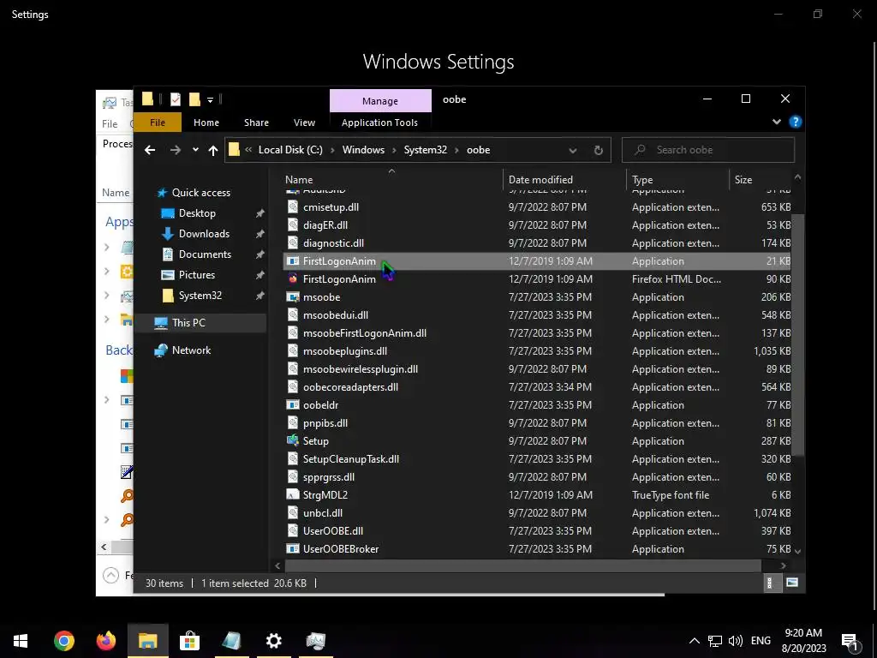Click Local Disk (C:) breadcrumb
The image size is (877, 658).
(290, 150)
